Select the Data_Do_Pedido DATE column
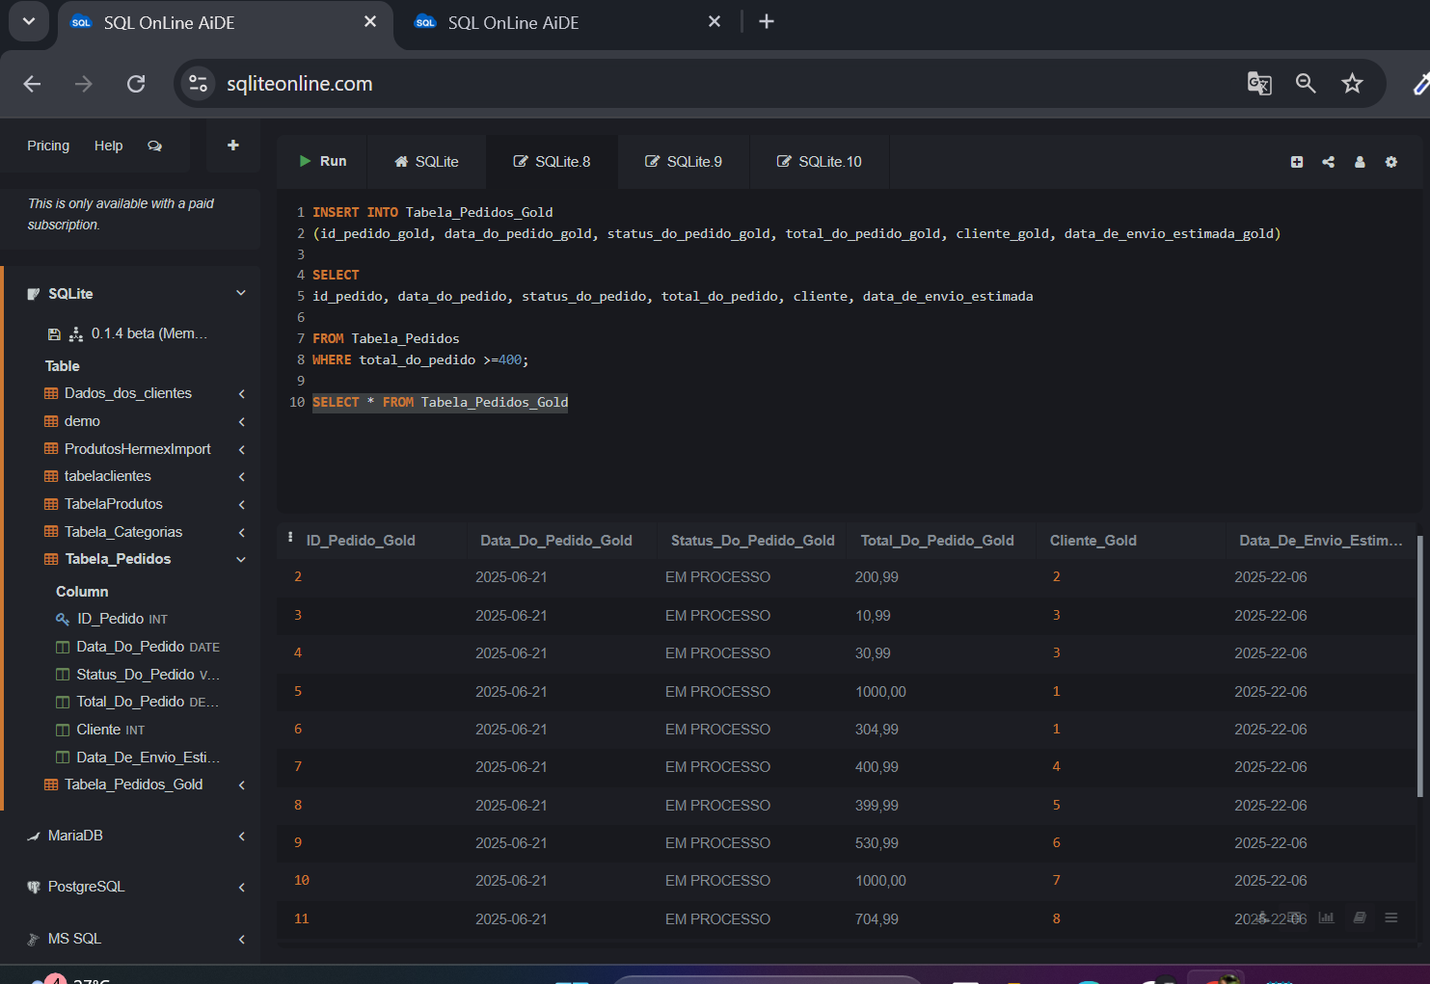 pos(148,647)
